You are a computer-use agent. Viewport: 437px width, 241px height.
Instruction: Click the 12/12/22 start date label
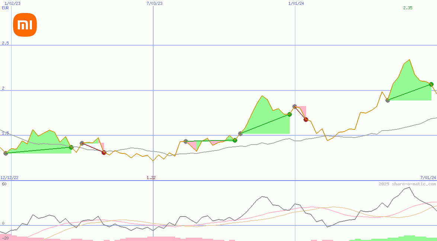[x=9, y=177]
